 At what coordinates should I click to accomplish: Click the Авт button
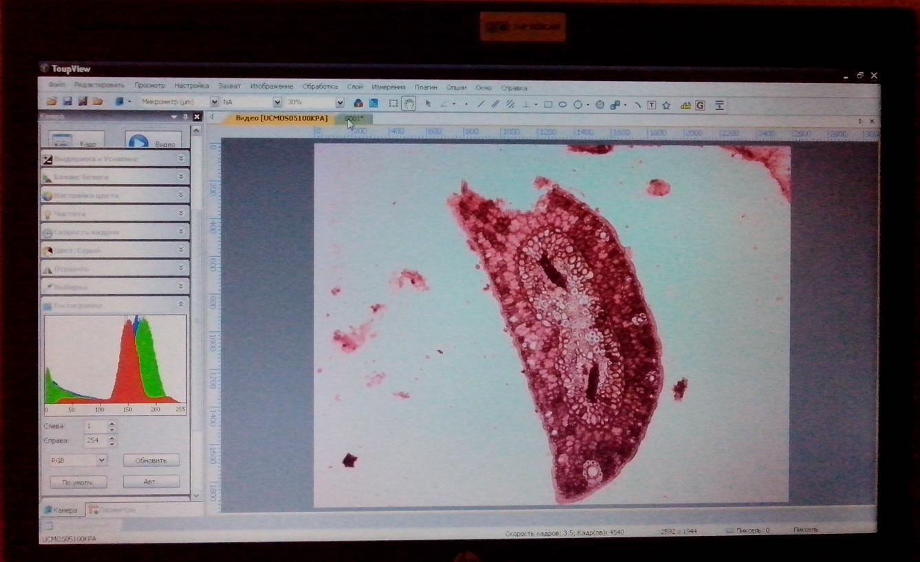click(151, 482)
